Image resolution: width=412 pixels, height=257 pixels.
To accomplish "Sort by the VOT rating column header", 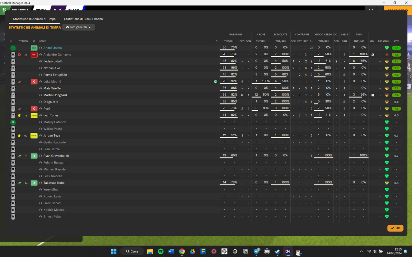I will pyautogui.click(x=396, y=41).
